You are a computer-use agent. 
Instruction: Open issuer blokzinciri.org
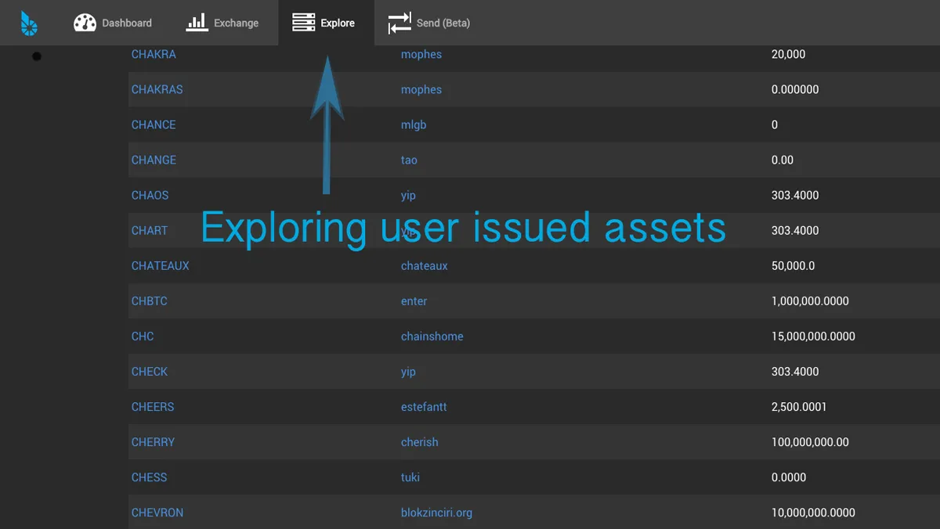click(x=436, y=512)
